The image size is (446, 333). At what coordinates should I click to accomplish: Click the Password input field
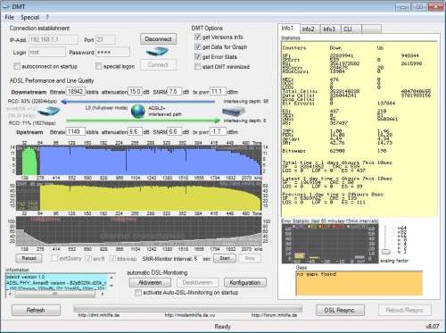point(112,52)
